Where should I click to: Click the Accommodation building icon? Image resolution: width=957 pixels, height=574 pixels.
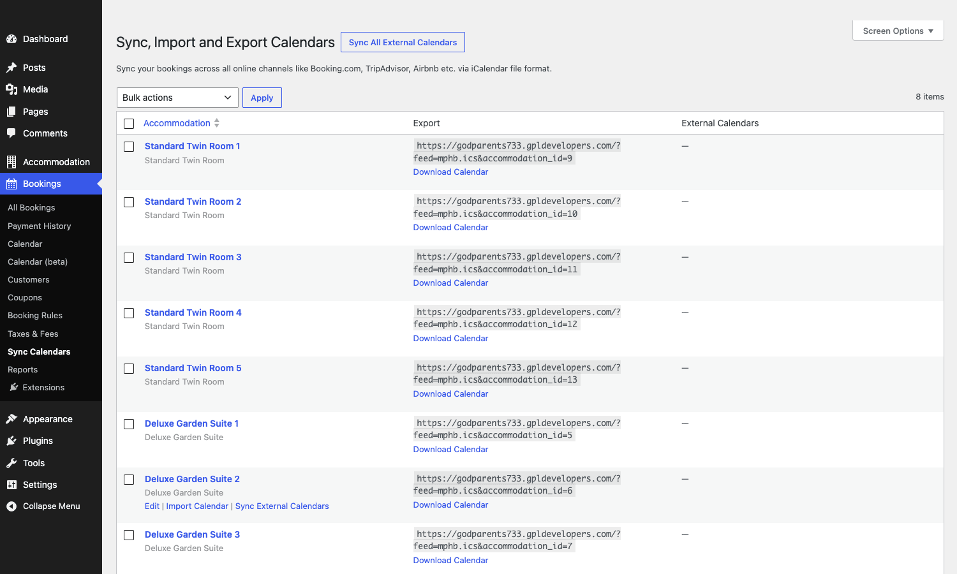(x=11, y=162)
